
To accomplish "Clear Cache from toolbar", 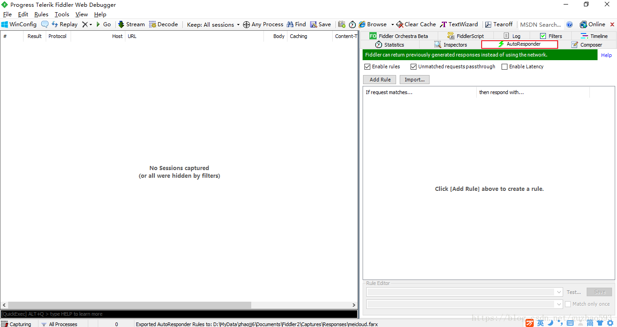I will click(x=416, y=24).
